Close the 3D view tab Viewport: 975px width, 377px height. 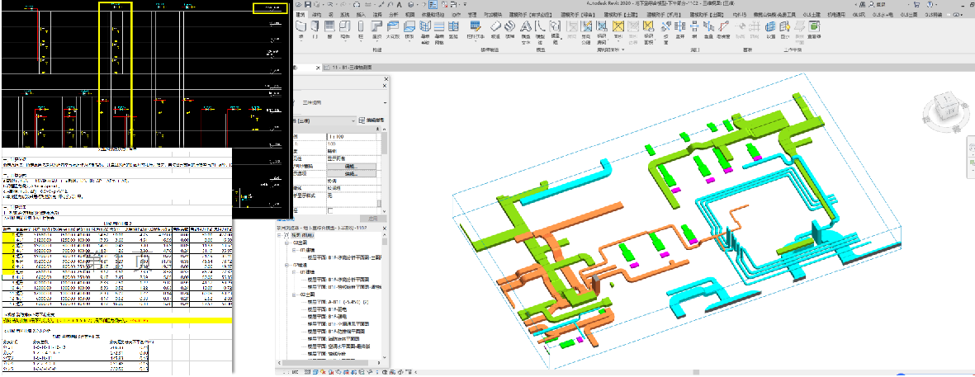pyautogui.click(x=318, y=68)
